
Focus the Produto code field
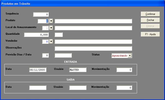[x=43, y=21]
